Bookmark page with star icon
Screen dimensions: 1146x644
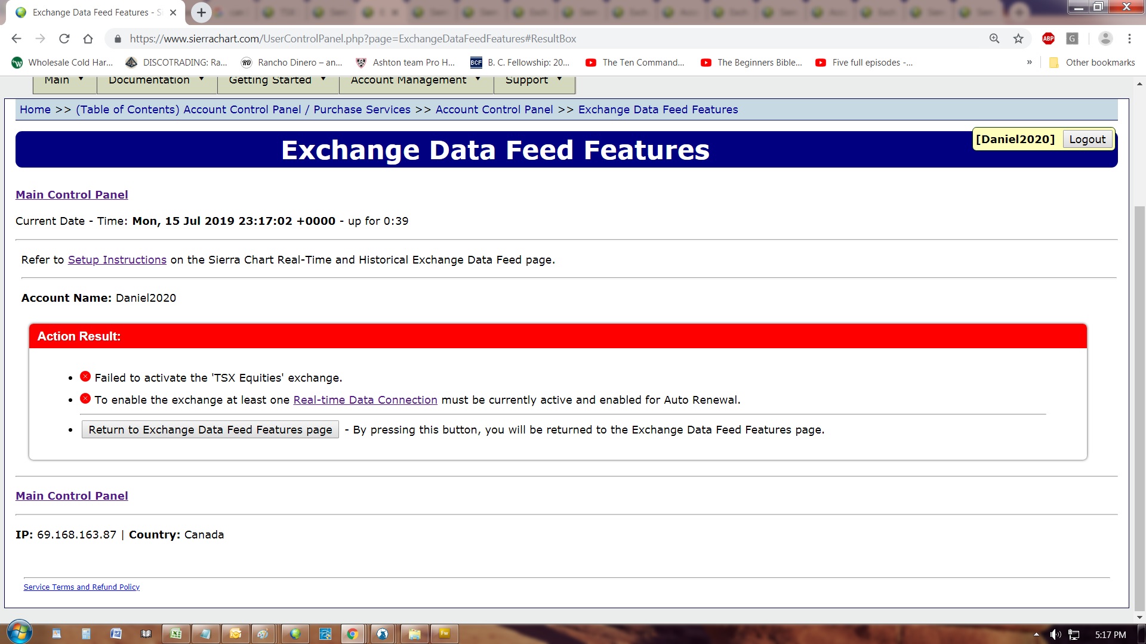point(1018,39)
